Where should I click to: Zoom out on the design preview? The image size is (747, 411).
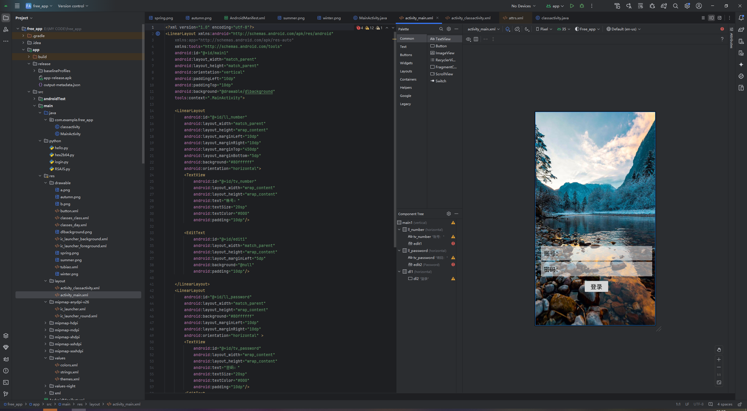pos(719,367)
